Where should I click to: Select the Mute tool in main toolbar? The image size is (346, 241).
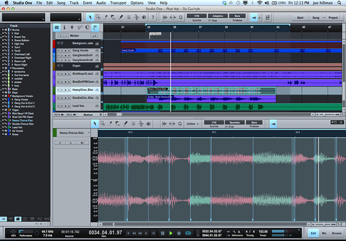click(128, 17)
